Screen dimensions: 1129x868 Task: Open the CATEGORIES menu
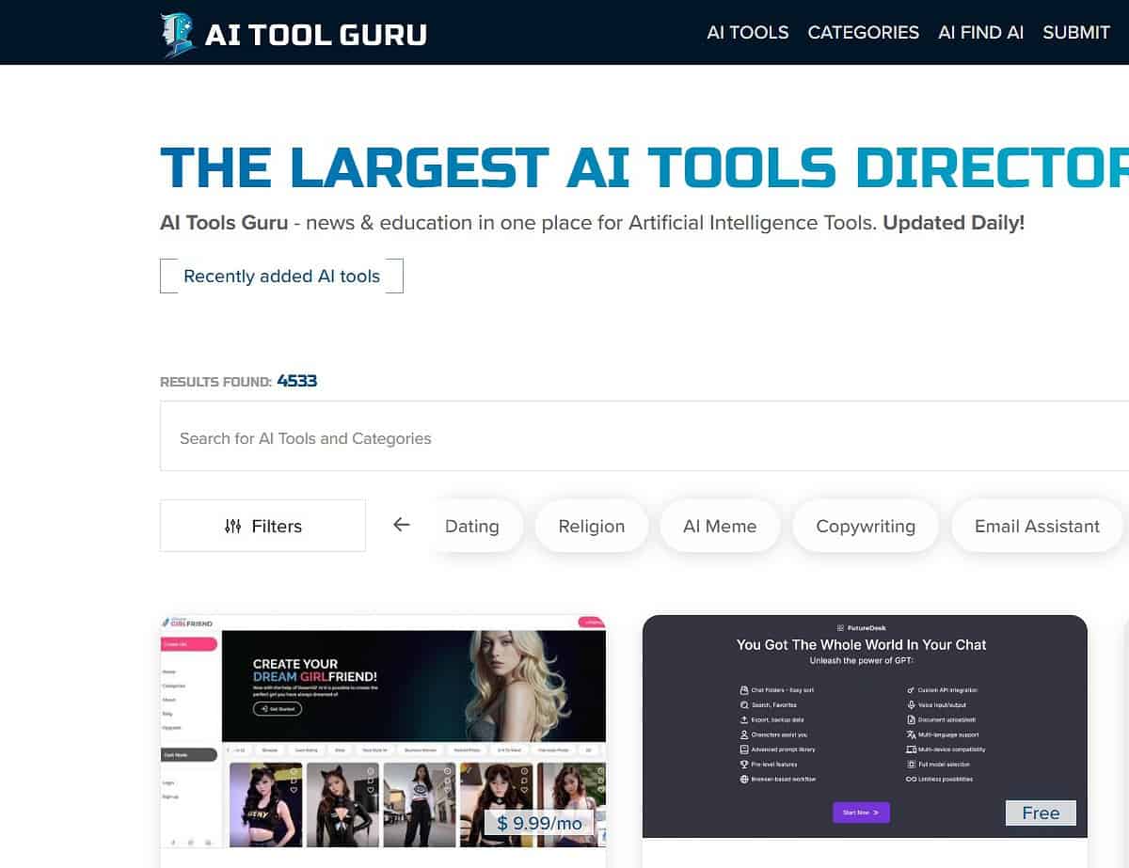tap(863, 32)
